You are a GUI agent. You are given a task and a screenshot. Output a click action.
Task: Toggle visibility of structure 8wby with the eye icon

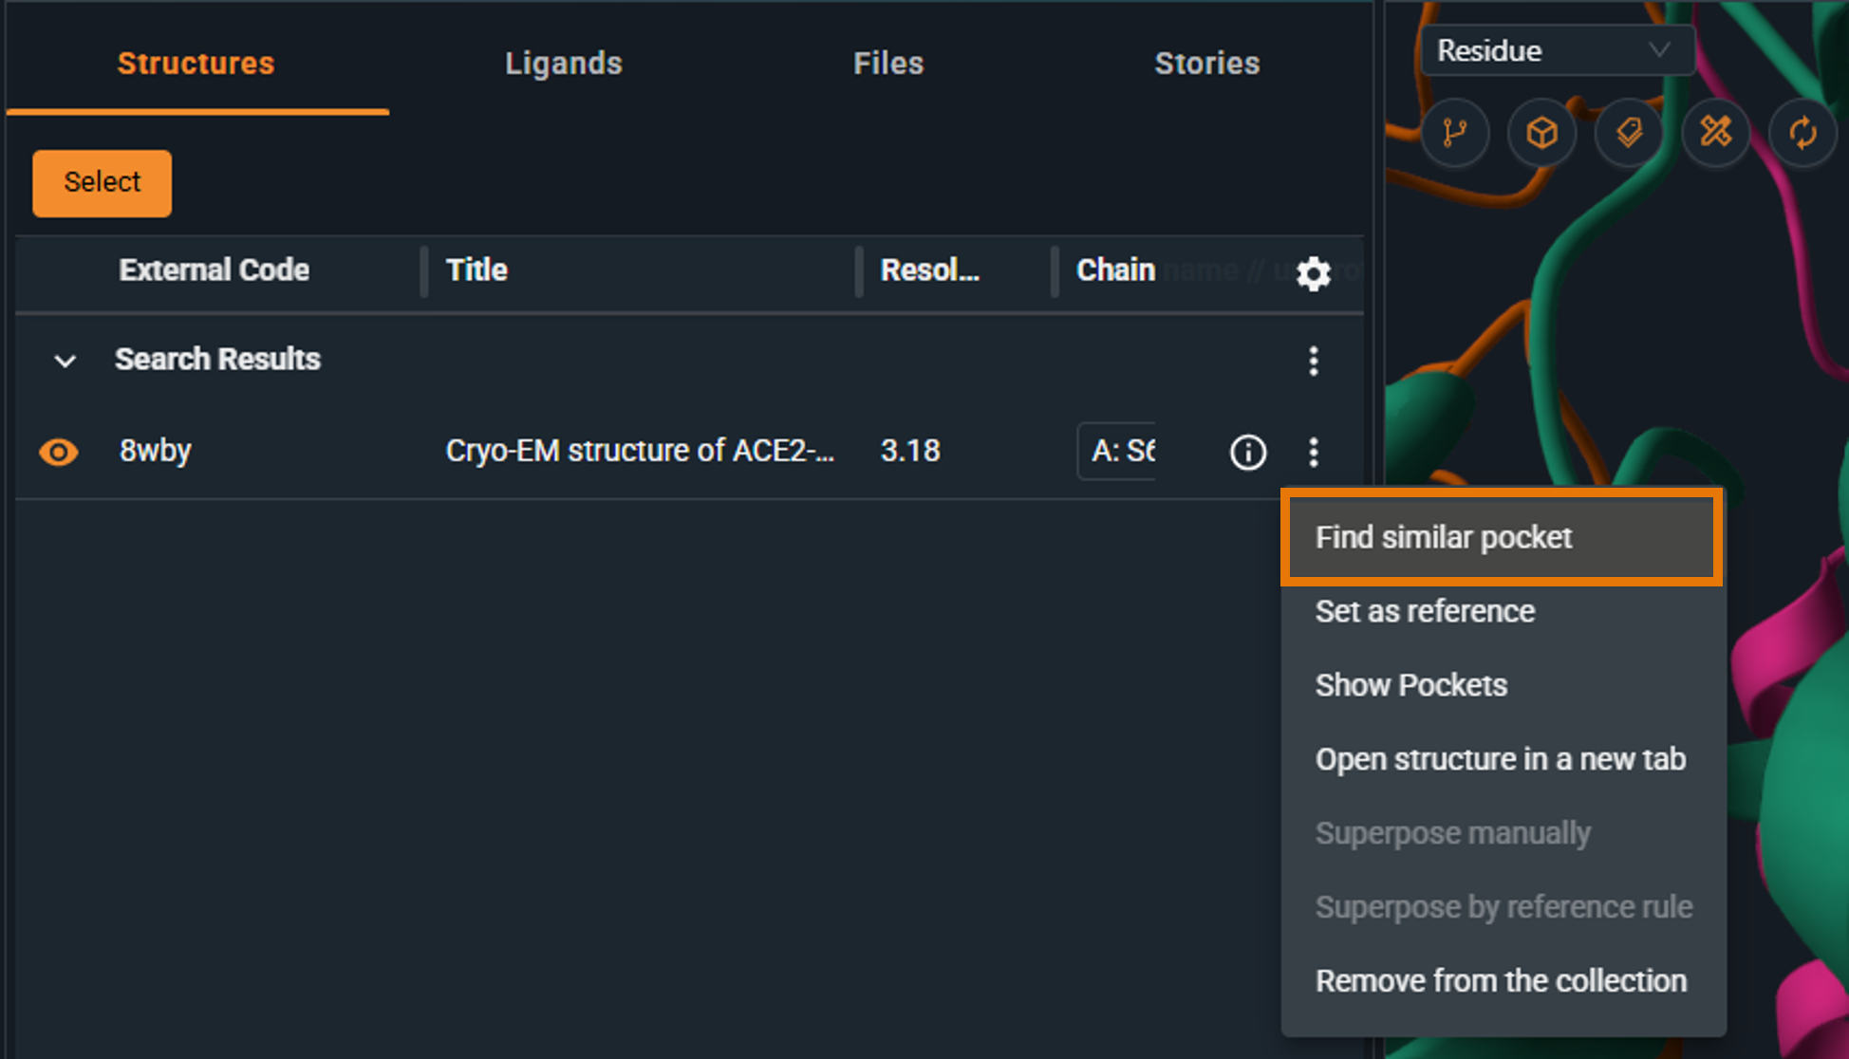tap(58, 453)
